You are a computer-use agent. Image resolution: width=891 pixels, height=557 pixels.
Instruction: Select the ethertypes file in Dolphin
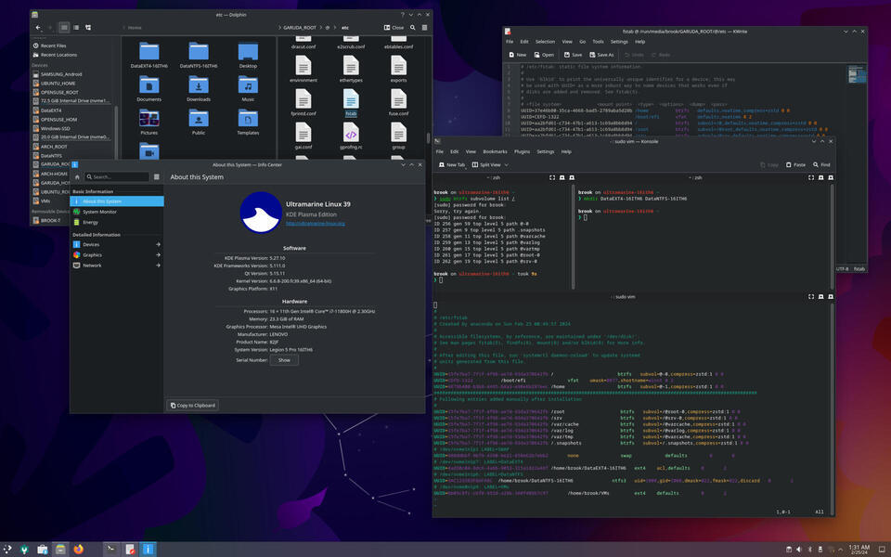351,70
